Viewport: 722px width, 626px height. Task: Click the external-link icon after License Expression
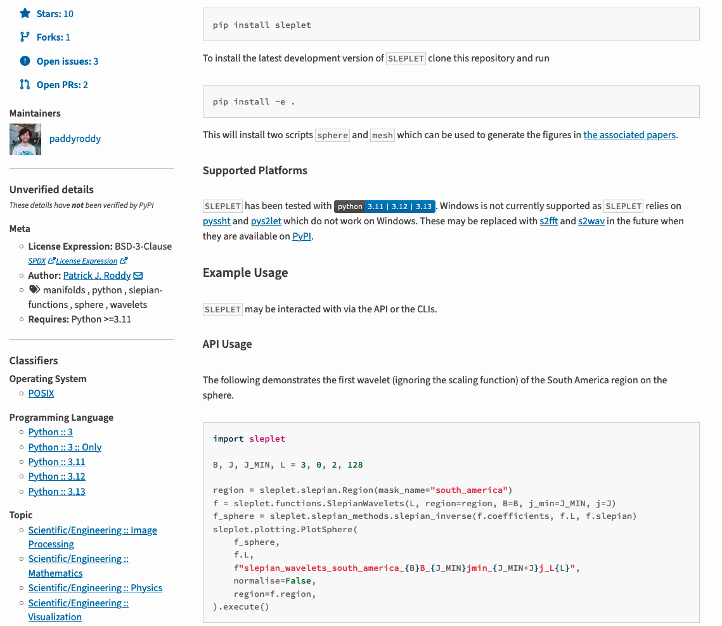(124, 260)
